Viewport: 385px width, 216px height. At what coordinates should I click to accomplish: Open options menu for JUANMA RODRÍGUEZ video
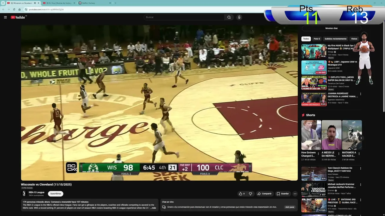(360, 94)
